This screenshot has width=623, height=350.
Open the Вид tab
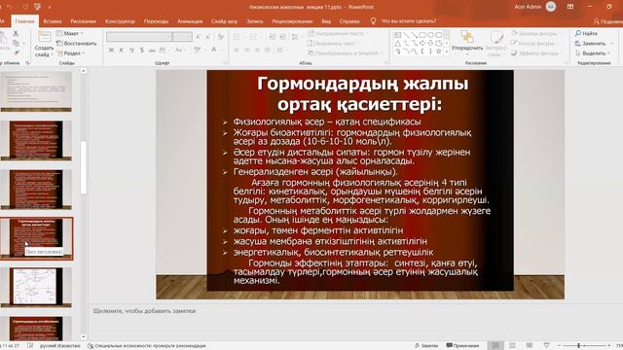326,21
